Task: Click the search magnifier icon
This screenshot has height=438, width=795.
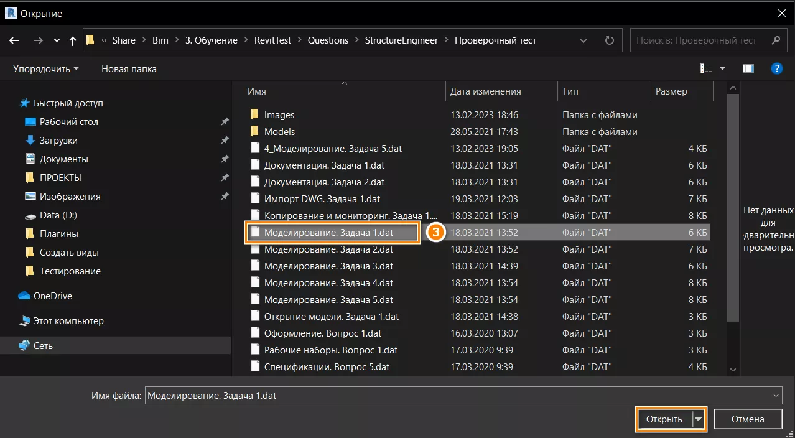Action: tap(775, 40)
